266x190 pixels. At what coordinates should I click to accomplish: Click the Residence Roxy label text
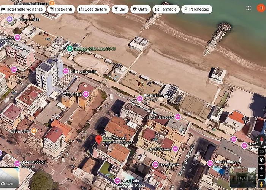tap(157, 96)
